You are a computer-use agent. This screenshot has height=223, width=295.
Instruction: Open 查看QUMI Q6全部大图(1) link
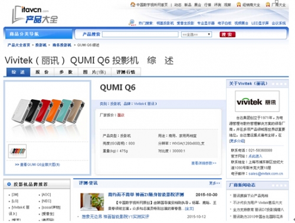tap(38, 165)
